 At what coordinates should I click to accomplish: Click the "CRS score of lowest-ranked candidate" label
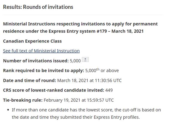point(53,90)
